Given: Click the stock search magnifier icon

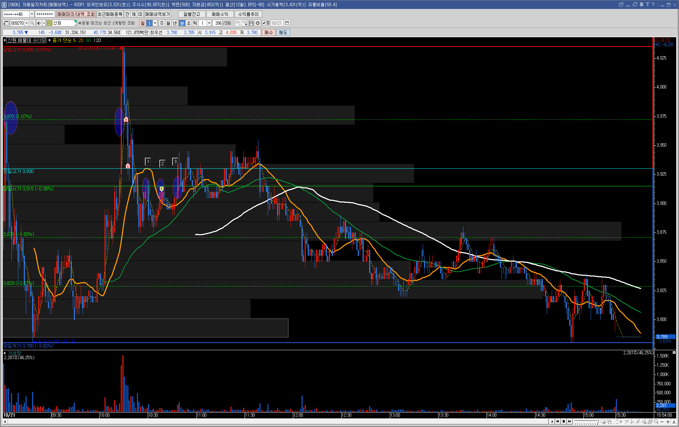Looking at the screenshot, I should point(32,23).
